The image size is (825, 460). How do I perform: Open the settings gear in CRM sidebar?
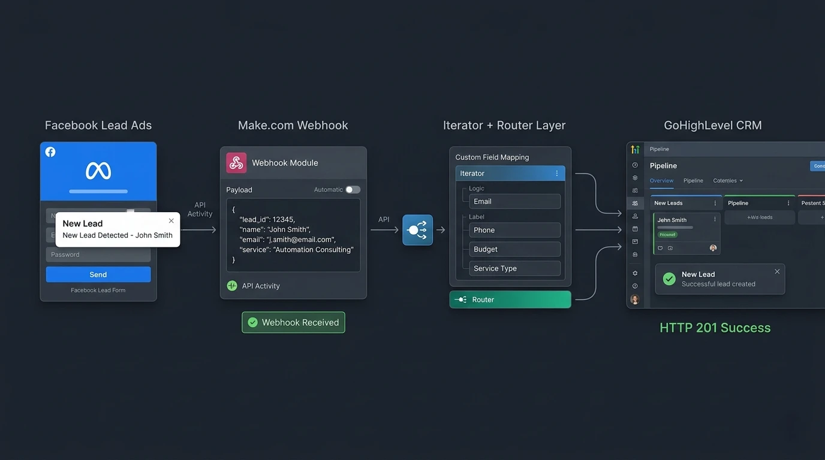click(635, 273)
